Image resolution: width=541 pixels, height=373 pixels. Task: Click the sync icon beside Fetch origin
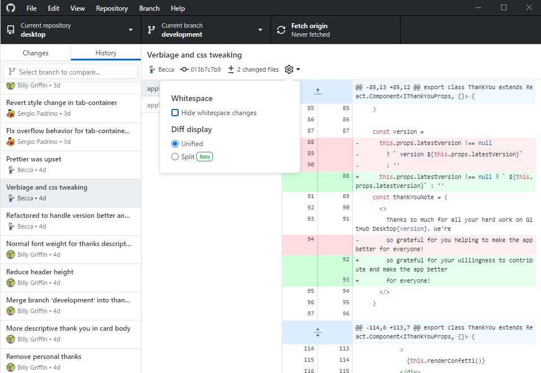click(281, 29)
